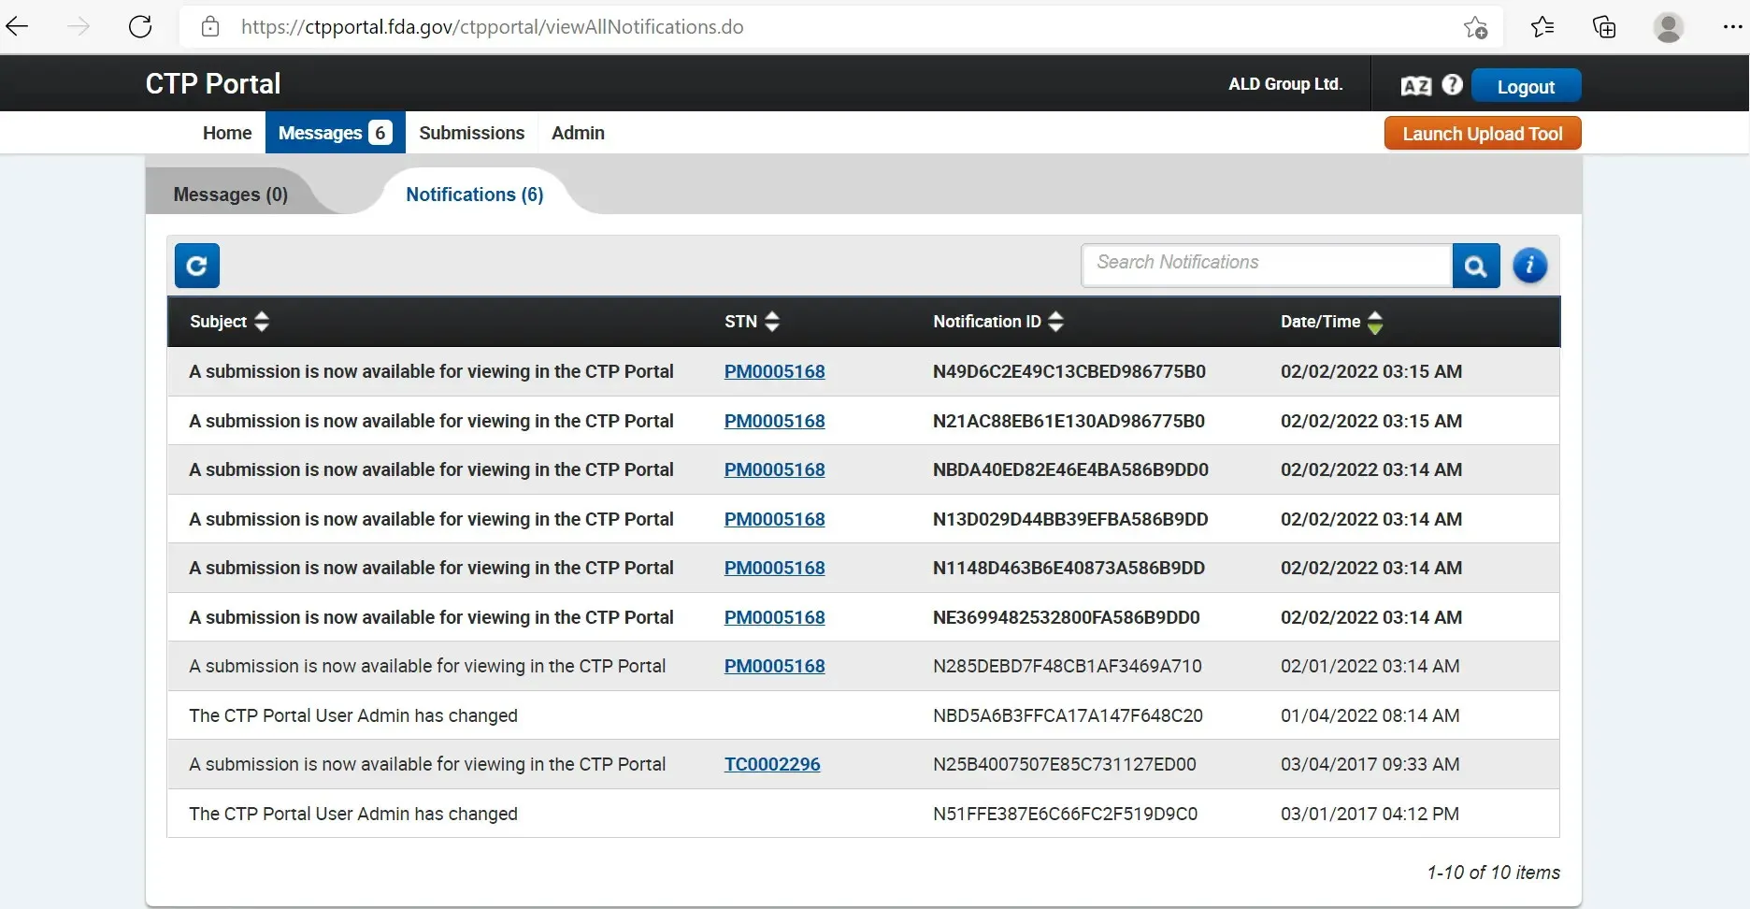Sort by Subject column arrows
Screen dimensions: 1750x909
coord(262,321)
